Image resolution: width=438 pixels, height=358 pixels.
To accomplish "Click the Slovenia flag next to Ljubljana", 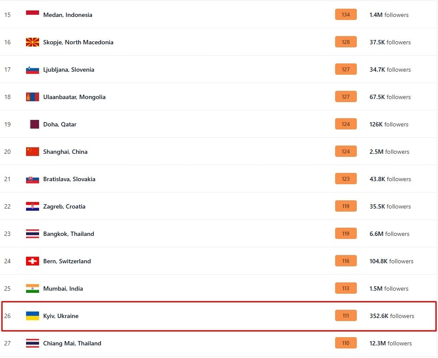I will [33, 70].
